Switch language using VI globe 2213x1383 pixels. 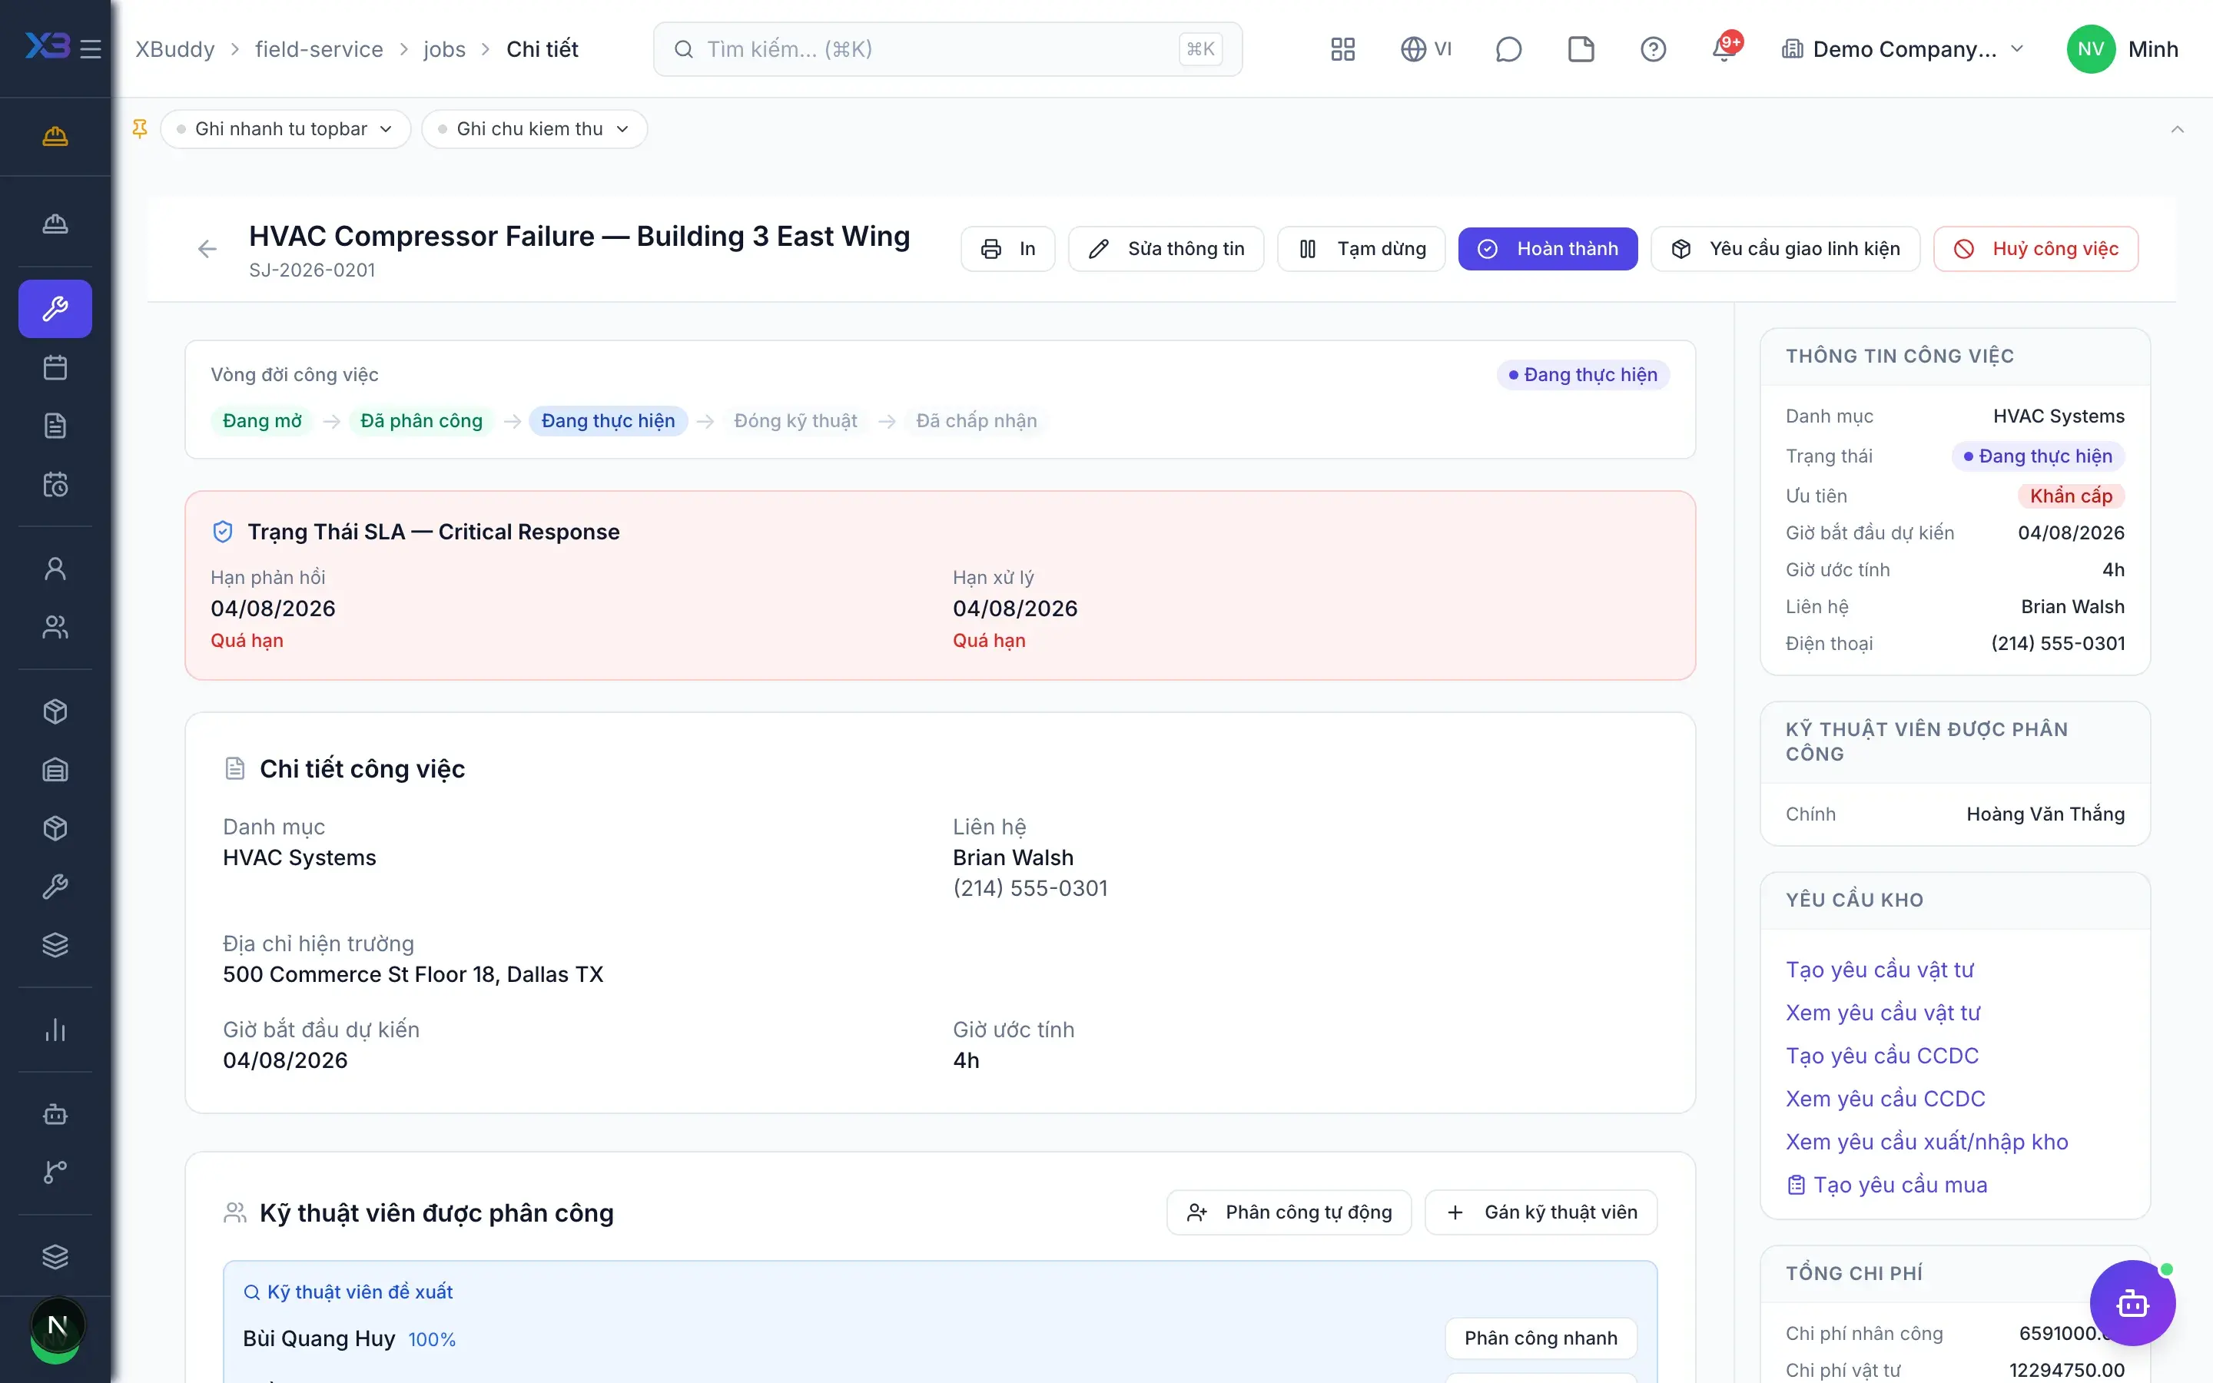click(x=1425, y=48)
